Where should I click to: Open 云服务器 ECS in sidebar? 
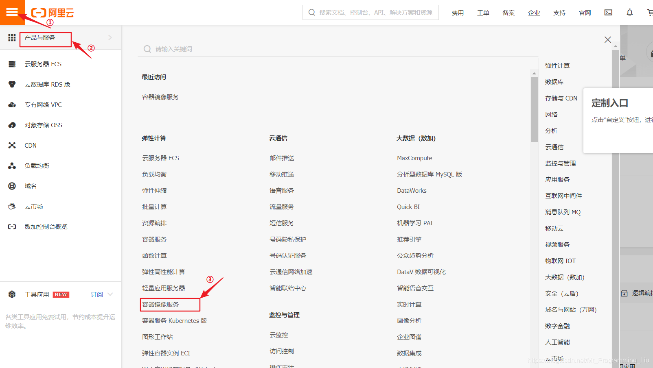[x=43, y=64]
